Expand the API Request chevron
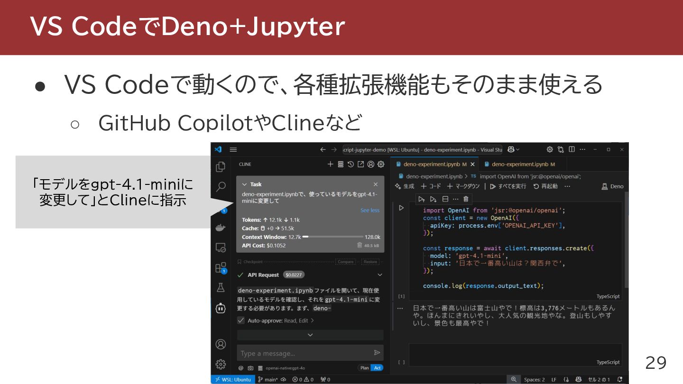The width and height of the screenshot is (683, 384). [x=379, y=274]
